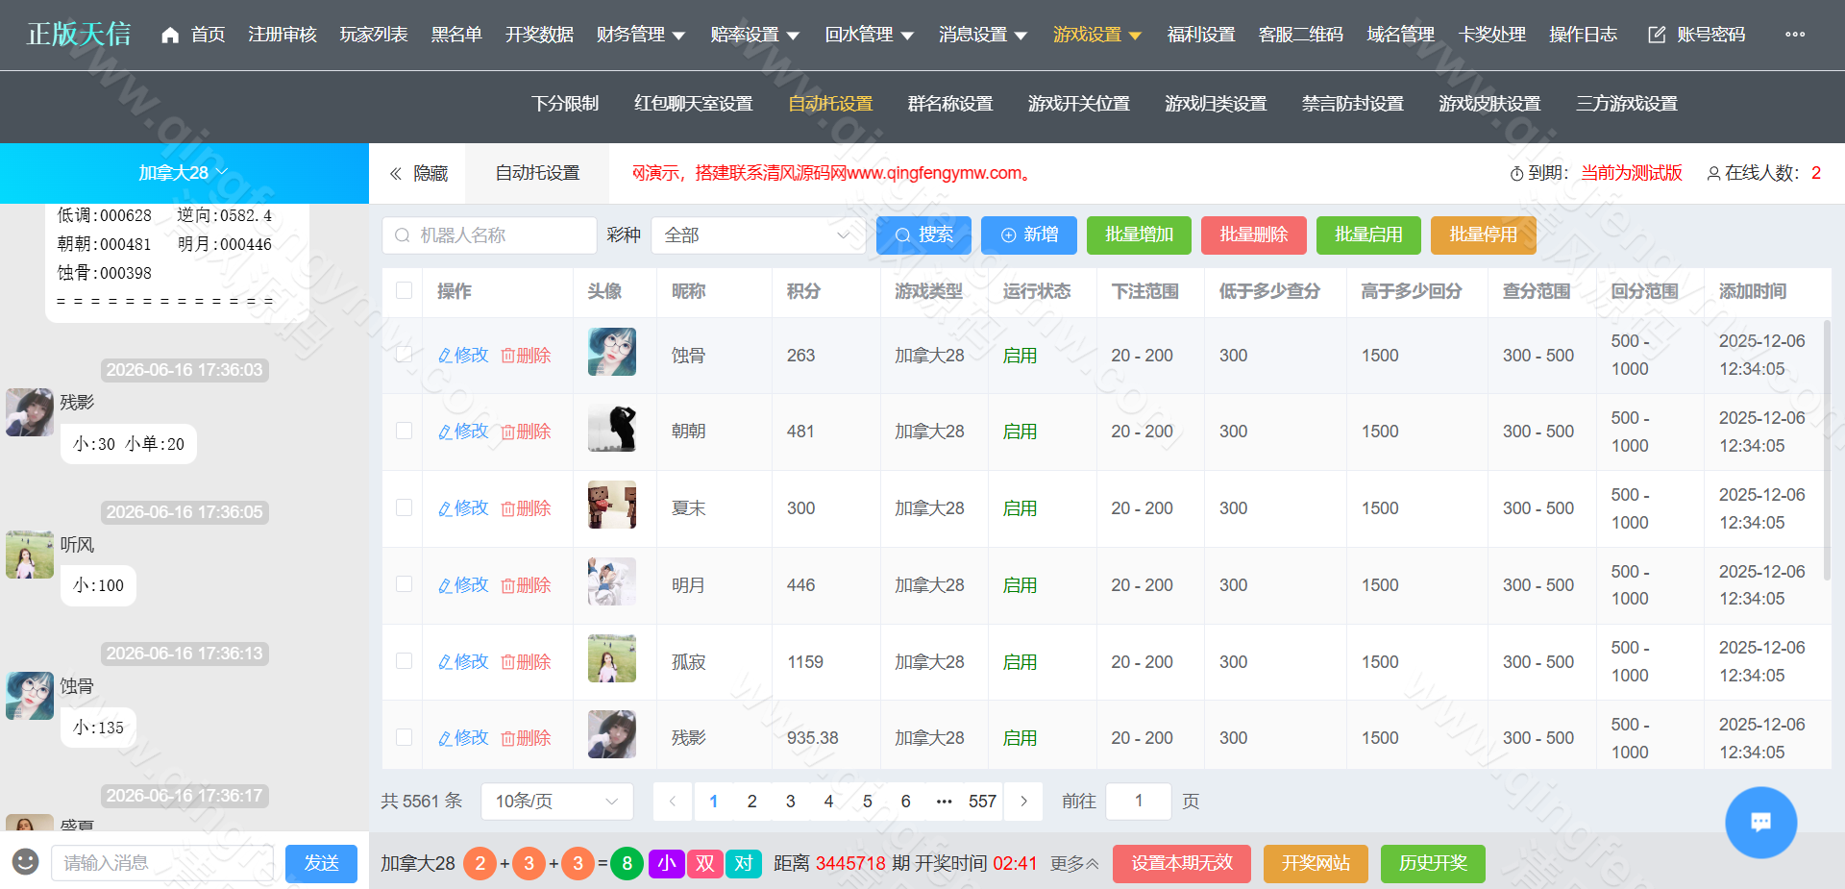Click the orange lottery ball showing 2
Screen dimensions: 1845x889
coord(480,863)
